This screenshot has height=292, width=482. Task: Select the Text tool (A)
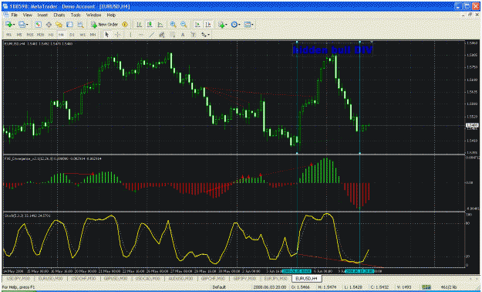183,35
